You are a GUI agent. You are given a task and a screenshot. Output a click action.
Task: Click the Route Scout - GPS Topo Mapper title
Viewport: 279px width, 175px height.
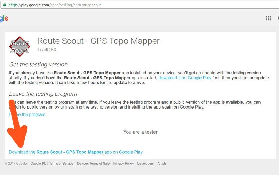click(98, 41)
